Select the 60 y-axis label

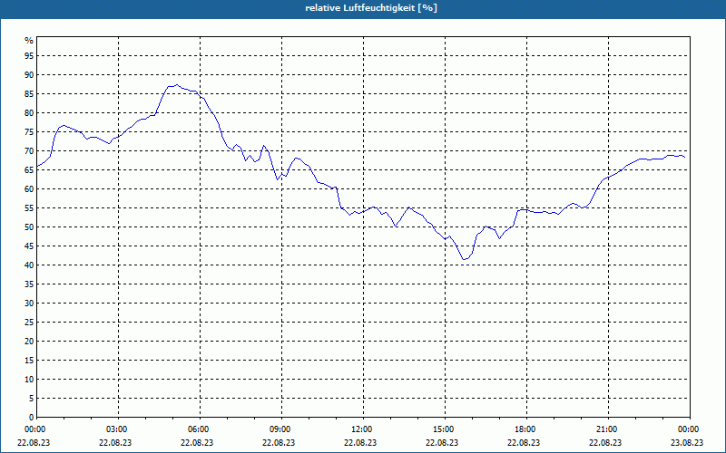coord(29,189)
